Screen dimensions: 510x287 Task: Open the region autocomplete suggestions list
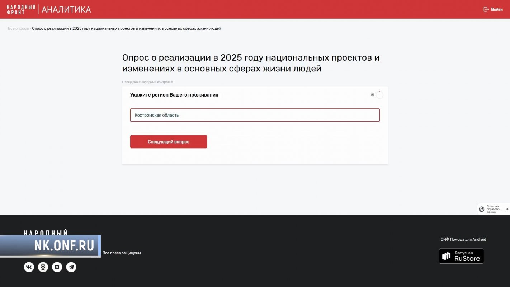(255, 115)
